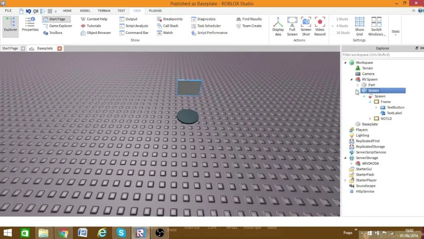
Task: Open the Object Browser
Action: pos(96,33)
